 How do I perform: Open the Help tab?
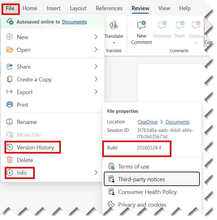[185, 8]
